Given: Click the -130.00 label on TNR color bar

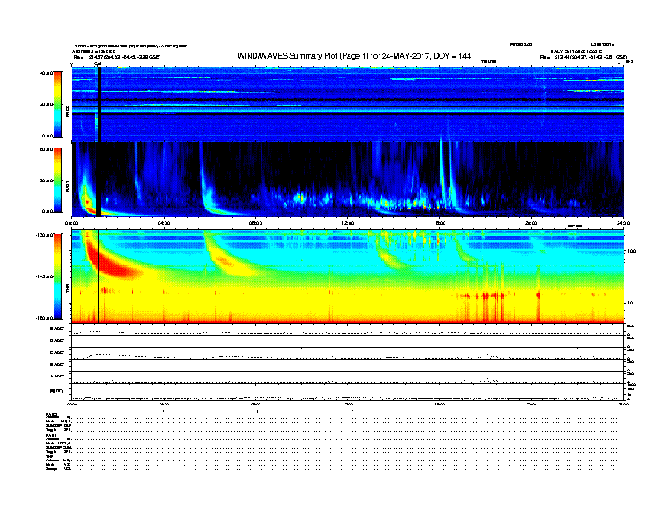Looking at the screenshot, I should [45, 235].
